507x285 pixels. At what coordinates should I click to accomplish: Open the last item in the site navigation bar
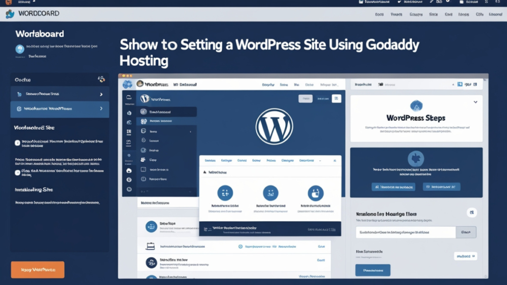click(495, 14)
